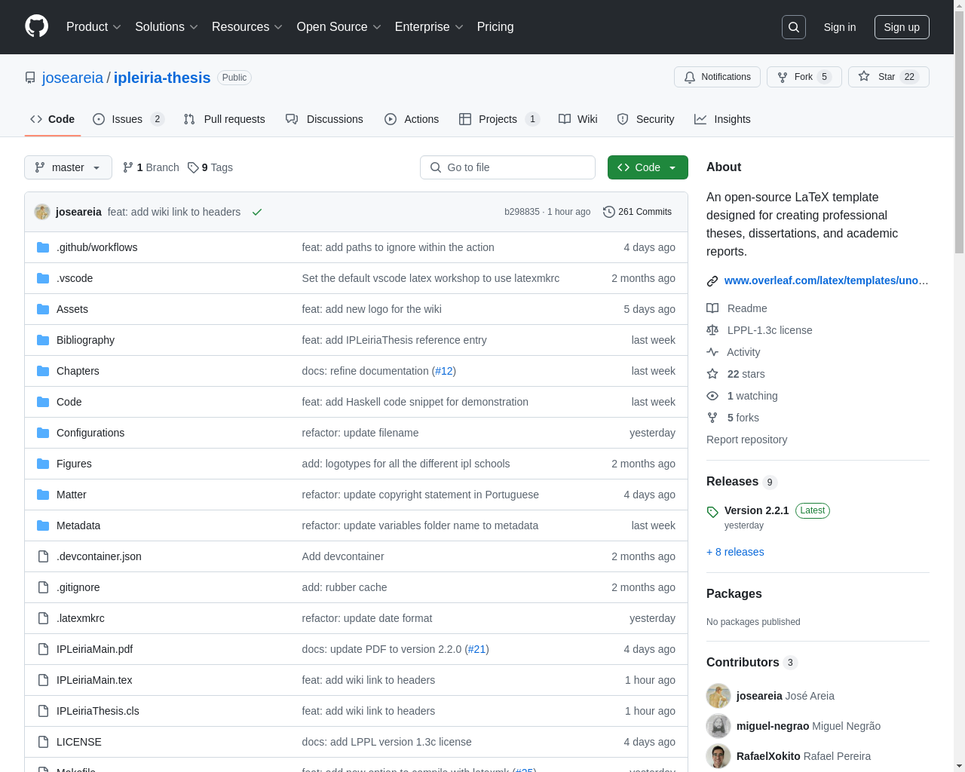Viewport: 965px width, 772px height.
Task: Star the repository with star icon
Action: [864, 76]
